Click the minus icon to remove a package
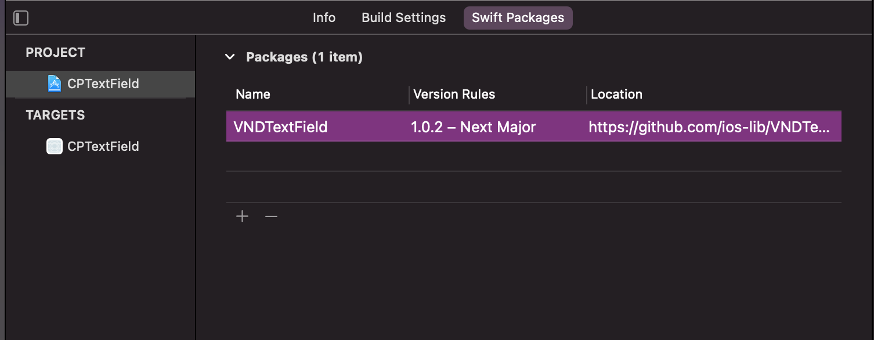This screenshot has width=874, height=340. click(271, 216)
